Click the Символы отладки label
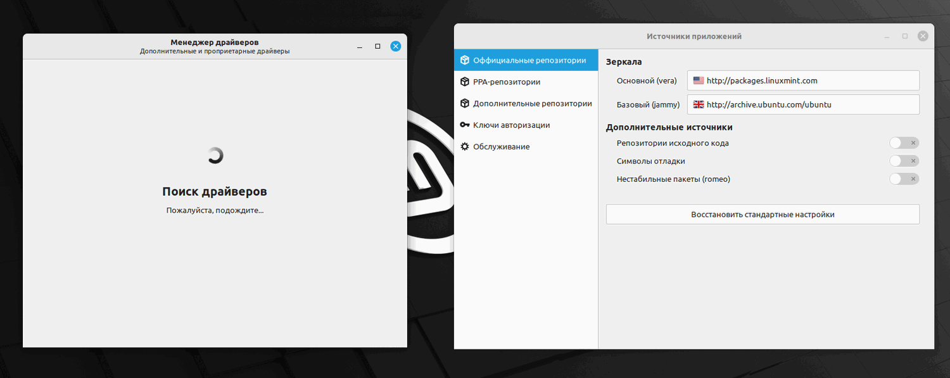950x378 pixels. coord(651,161)
